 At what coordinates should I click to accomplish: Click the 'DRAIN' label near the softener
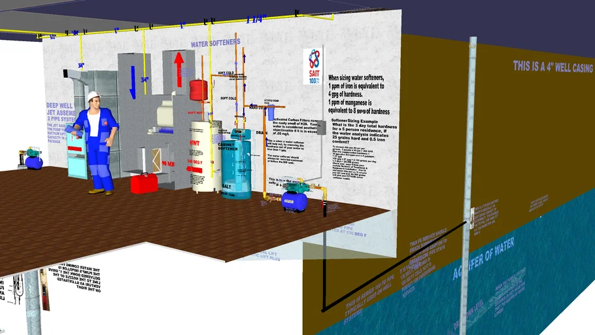[x=262, y=133]
